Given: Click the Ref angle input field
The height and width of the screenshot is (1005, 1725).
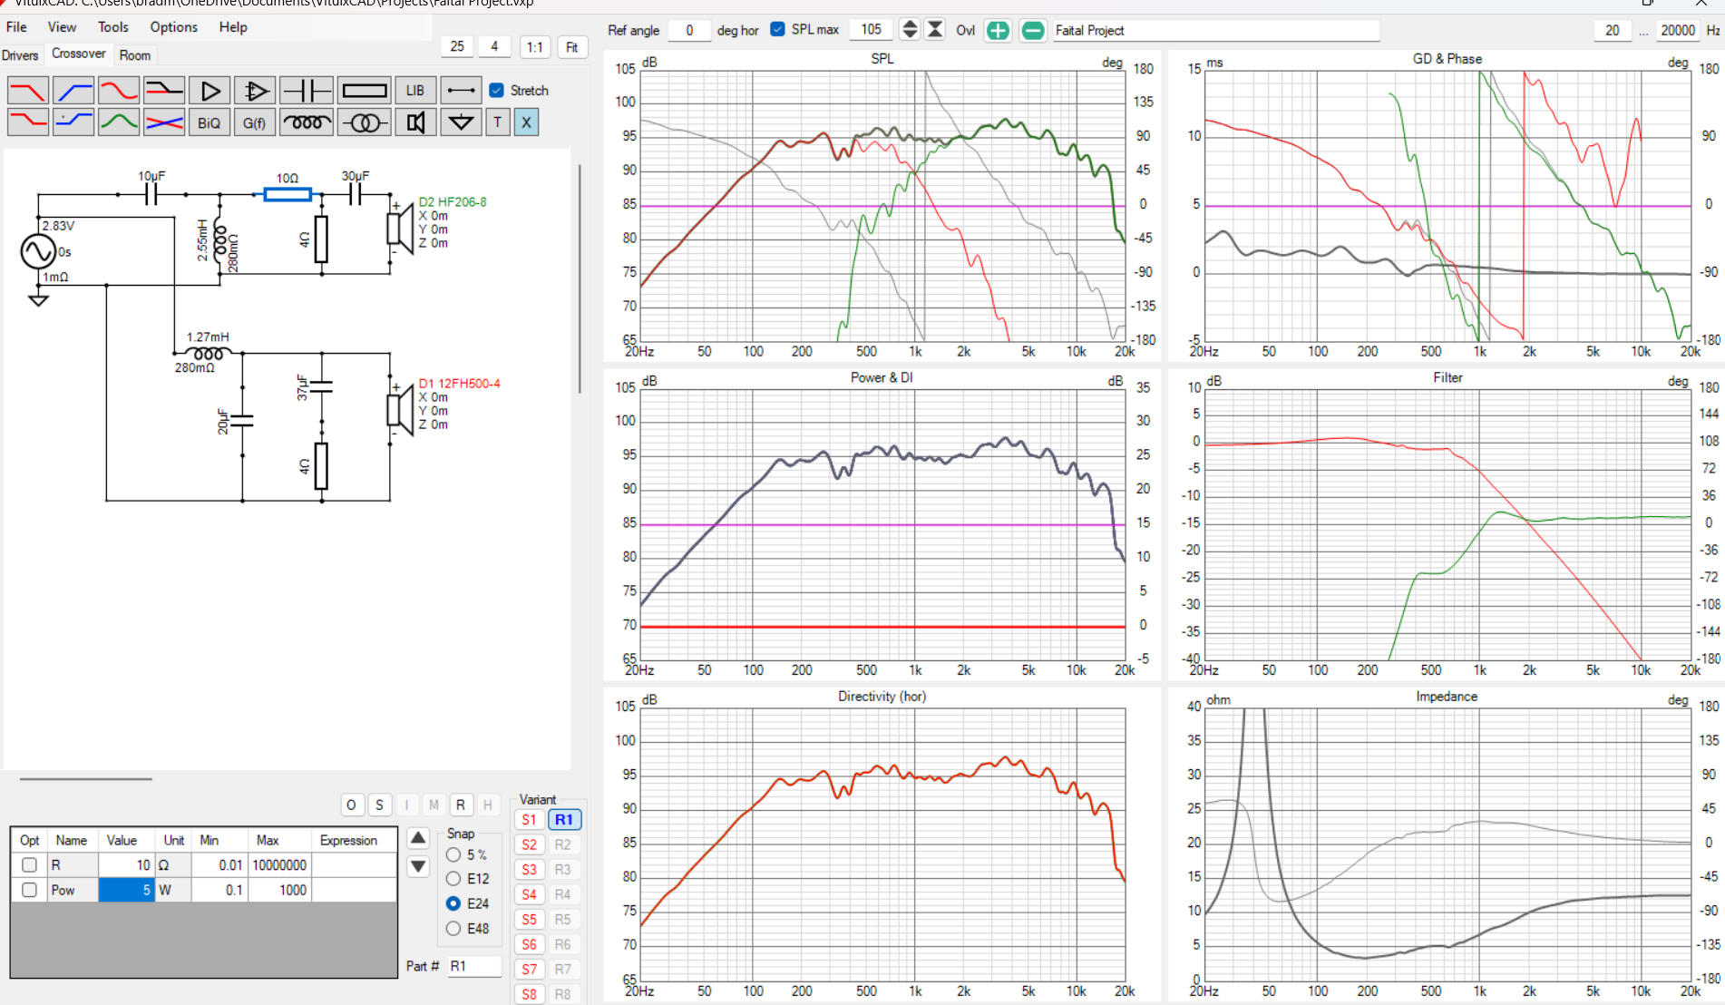Looking at the screenshot, I should (689, 30).
